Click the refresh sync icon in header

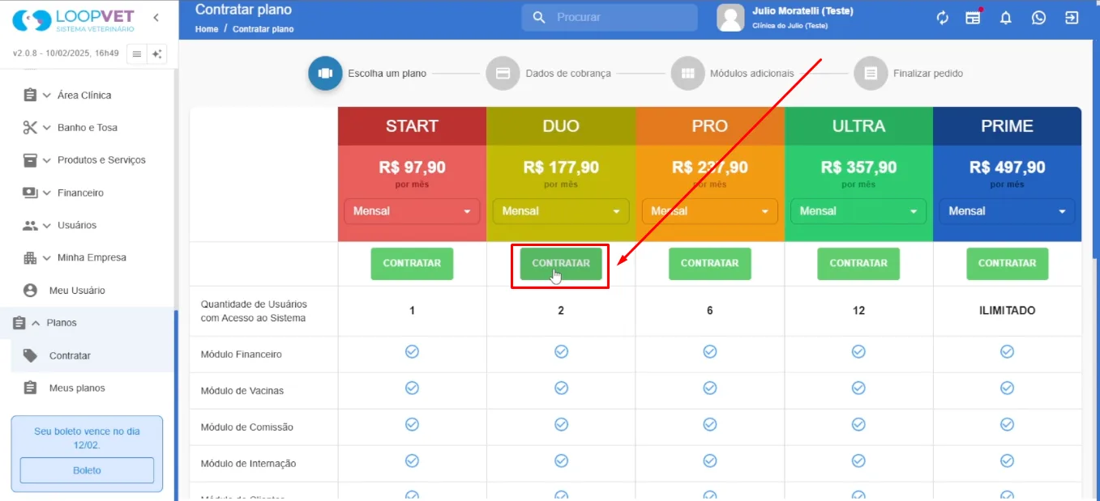[942, 18]
